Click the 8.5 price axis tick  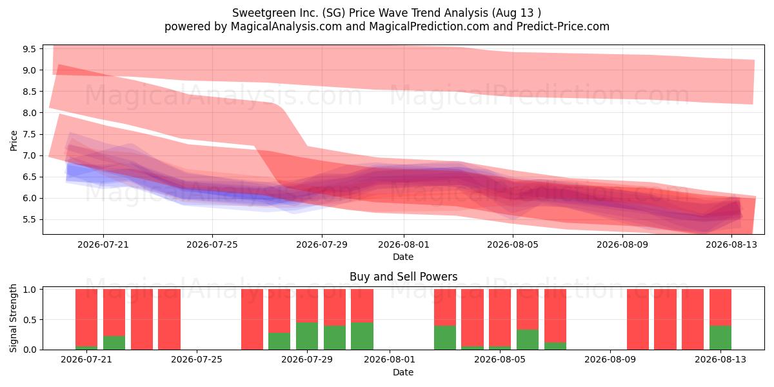tap(31, 92)
